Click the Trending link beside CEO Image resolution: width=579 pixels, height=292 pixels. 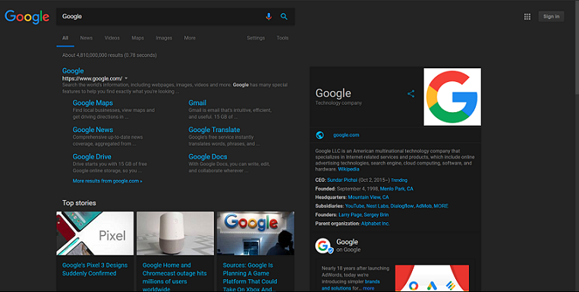coord(399,181)
